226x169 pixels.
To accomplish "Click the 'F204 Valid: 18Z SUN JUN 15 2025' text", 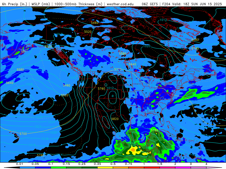I will click(x=192, y=4).
